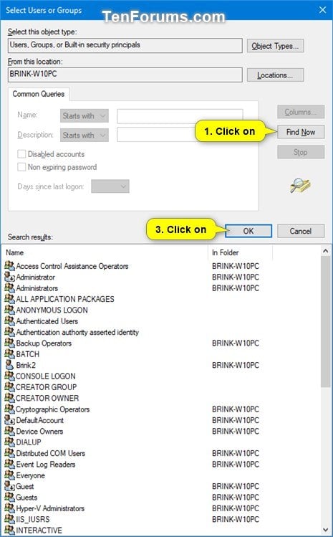Click the ANONYMOUS LOGON icon
The width and height of the screenshot is (333, 537).
pyautogui.click(x=9, y=310)
